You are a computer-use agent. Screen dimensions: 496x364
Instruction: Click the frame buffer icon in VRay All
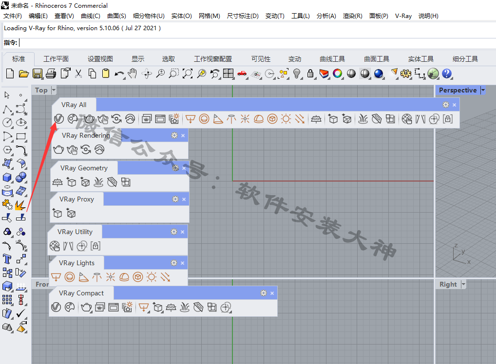160,119
